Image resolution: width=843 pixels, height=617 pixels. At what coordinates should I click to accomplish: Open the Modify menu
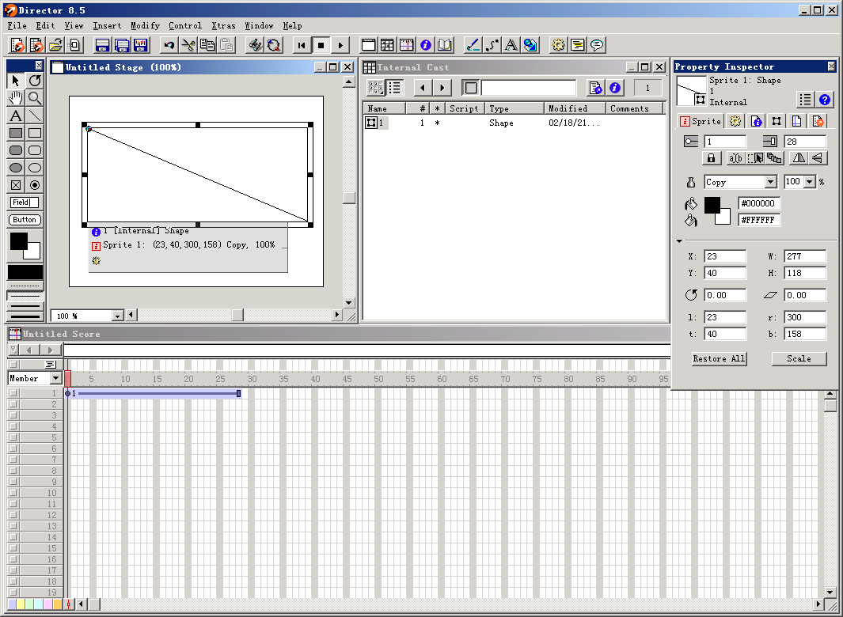pyautogui.click(x=145, y=26)
